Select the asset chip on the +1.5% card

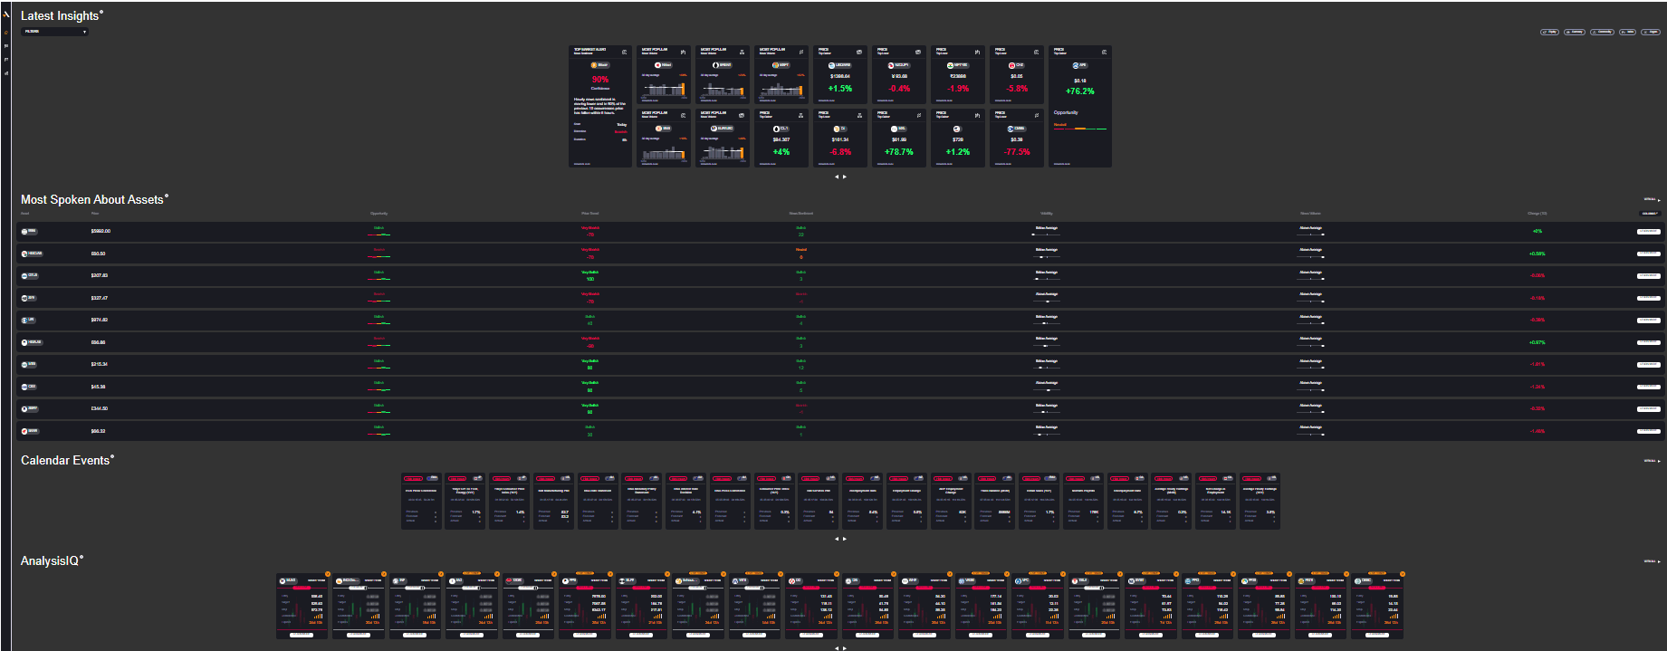tap(839, 65)
